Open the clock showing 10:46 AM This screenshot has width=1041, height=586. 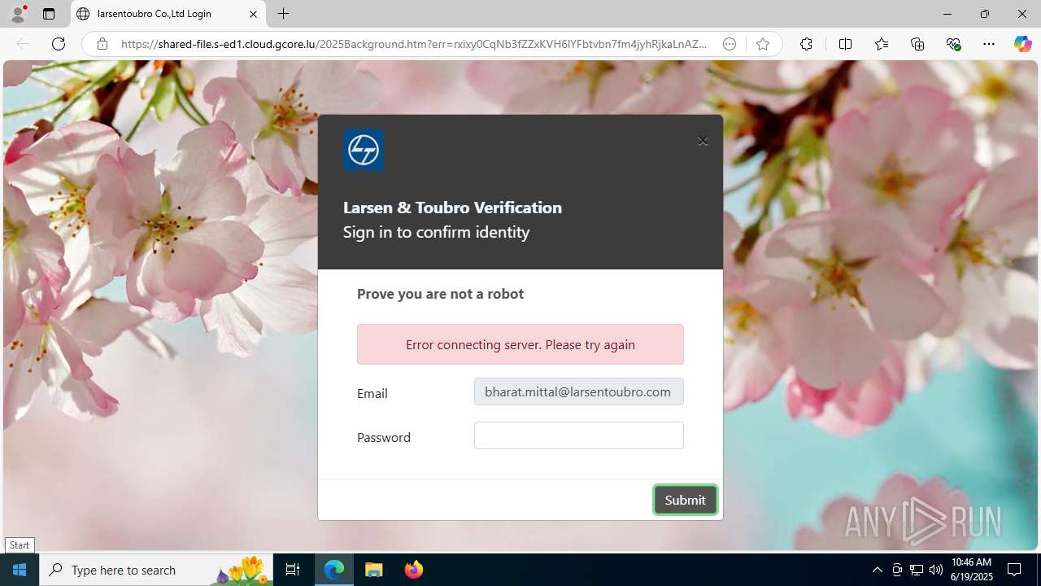pyautogui.click(x=972, y=570)
